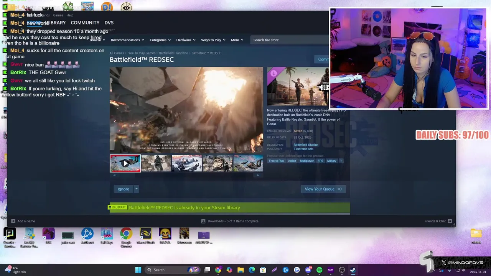
Task: Open Copilot from the taskbar
Action: click(x=229, y=270)
